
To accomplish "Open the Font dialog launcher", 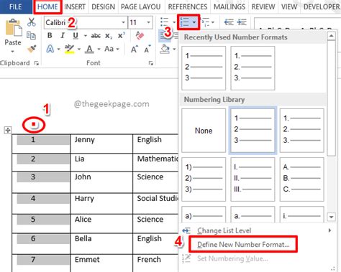I will point(151,63).
